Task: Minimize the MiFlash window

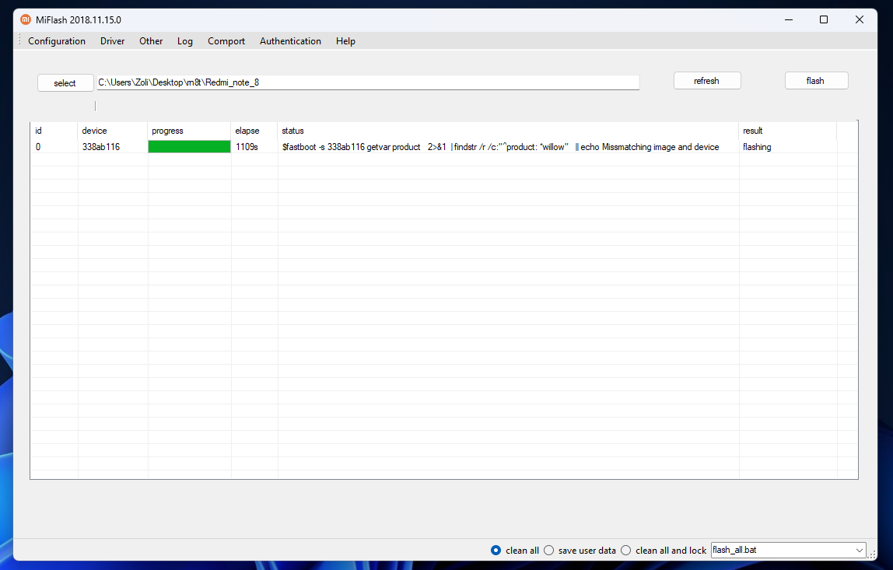Action: pyautogui.click(x=789, y=19)
